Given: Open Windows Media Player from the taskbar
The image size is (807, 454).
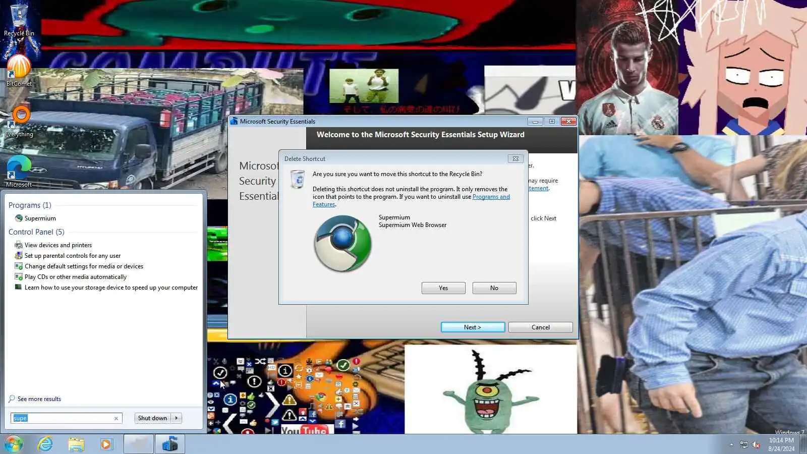Looking at the screenshot, I should tap(106, 444).
